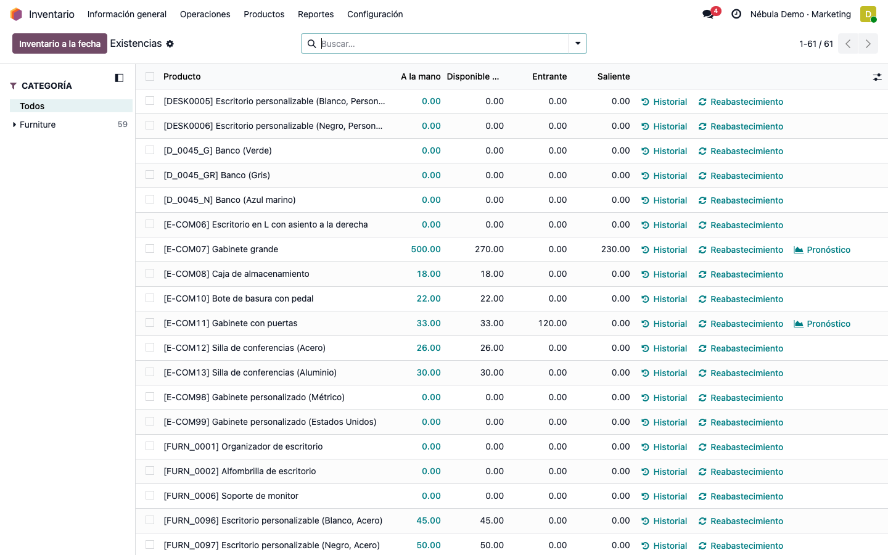Click the 500.00 on-hand value
Image resolution: width=888 pixels, height=555 pixels.
tap(426, 249)
